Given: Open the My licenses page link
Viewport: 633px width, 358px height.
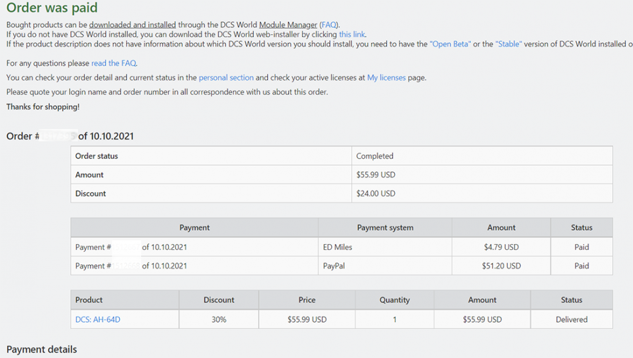Looking at the screenshot, I should pos(386,78).
